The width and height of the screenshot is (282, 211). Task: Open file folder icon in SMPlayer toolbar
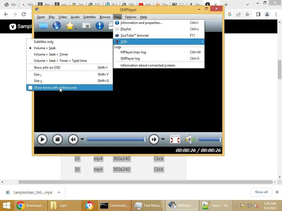coord(44,26)
